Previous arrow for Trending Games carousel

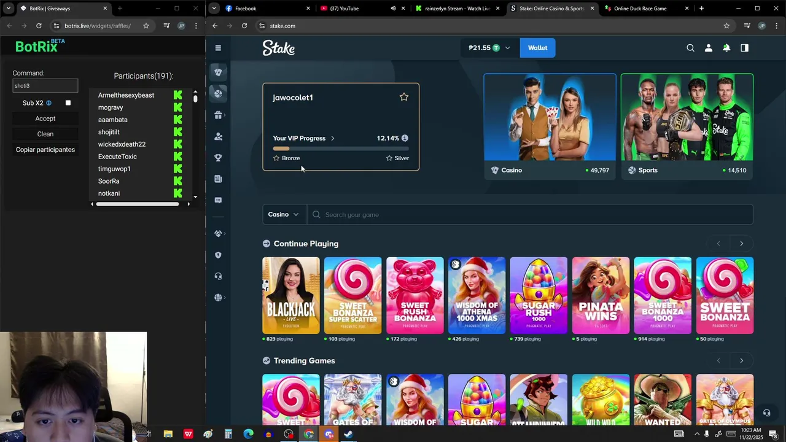pyautogui.click(x=718, y=360)
